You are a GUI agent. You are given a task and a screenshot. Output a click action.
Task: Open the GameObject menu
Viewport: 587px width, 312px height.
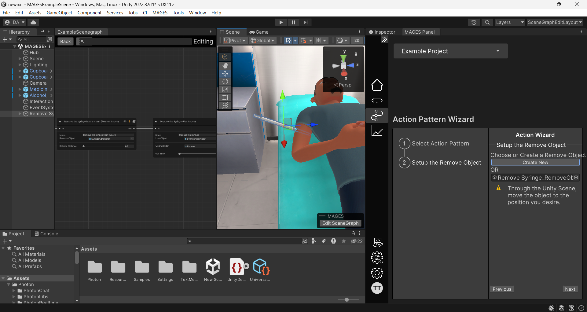(x=59, y=13)
